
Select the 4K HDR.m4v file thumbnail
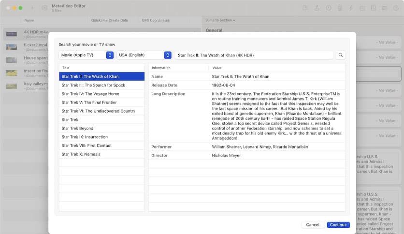pyautogui.click(x=12, y=34)
